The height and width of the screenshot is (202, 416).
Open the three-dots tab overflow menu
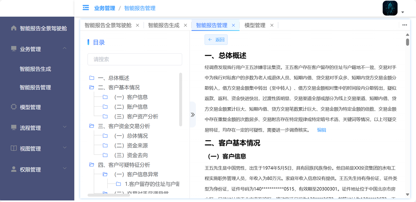pyautogui.click(x=405, y=25)
